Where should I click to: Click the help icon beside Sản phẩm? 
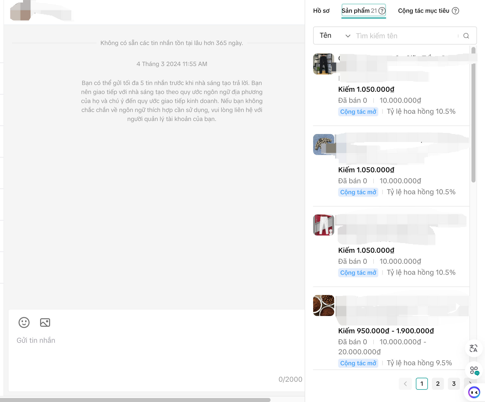pyautogui.click(x=382, y=11)
